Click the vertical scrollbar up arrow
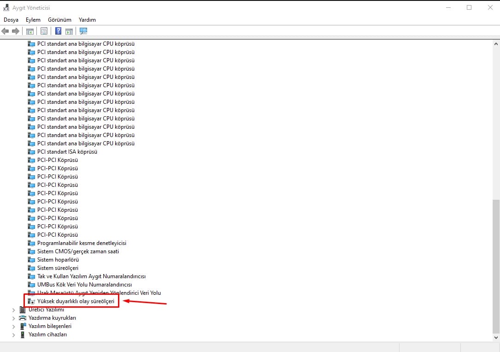 click(x=496, y=44)
